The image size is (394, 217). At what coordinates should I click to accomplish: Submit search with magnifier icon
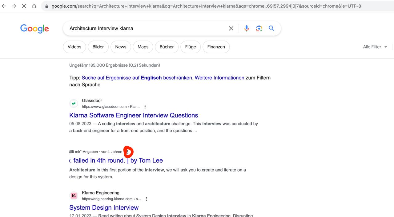click(x=271, y=28)
